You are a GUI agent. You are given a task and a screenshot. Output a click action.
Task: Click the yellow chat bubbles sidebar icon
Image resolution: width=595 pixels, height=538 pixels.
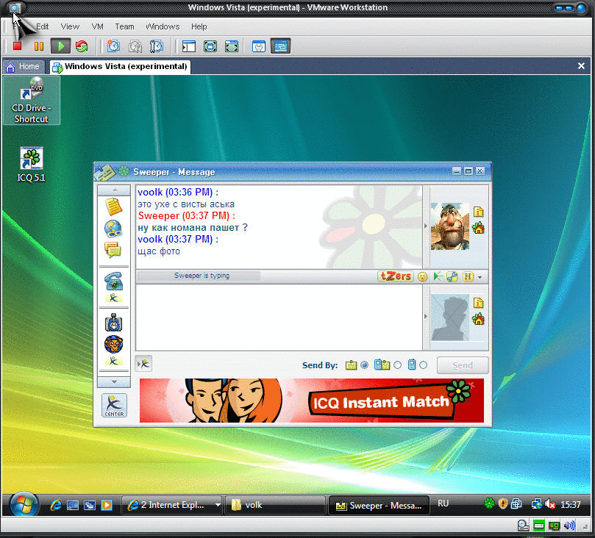pos(113,250)
